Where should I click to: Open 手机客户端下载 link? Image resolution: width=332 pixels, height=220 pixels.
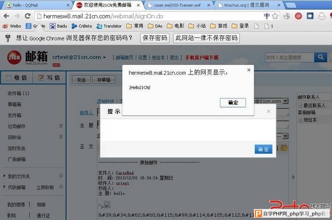coord(202,57)
